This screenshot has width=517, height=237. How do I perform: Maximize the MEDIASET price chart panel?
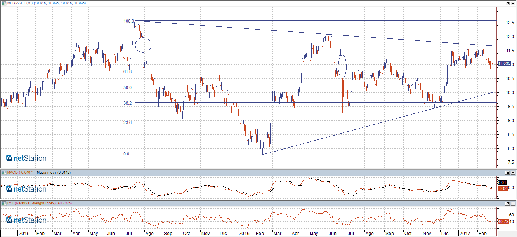point(507,3)
